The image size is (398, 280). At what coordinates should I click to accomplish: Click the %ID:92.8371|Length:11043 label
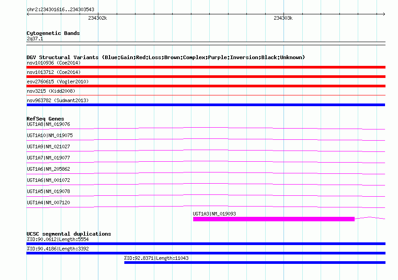tap(157, 258)
